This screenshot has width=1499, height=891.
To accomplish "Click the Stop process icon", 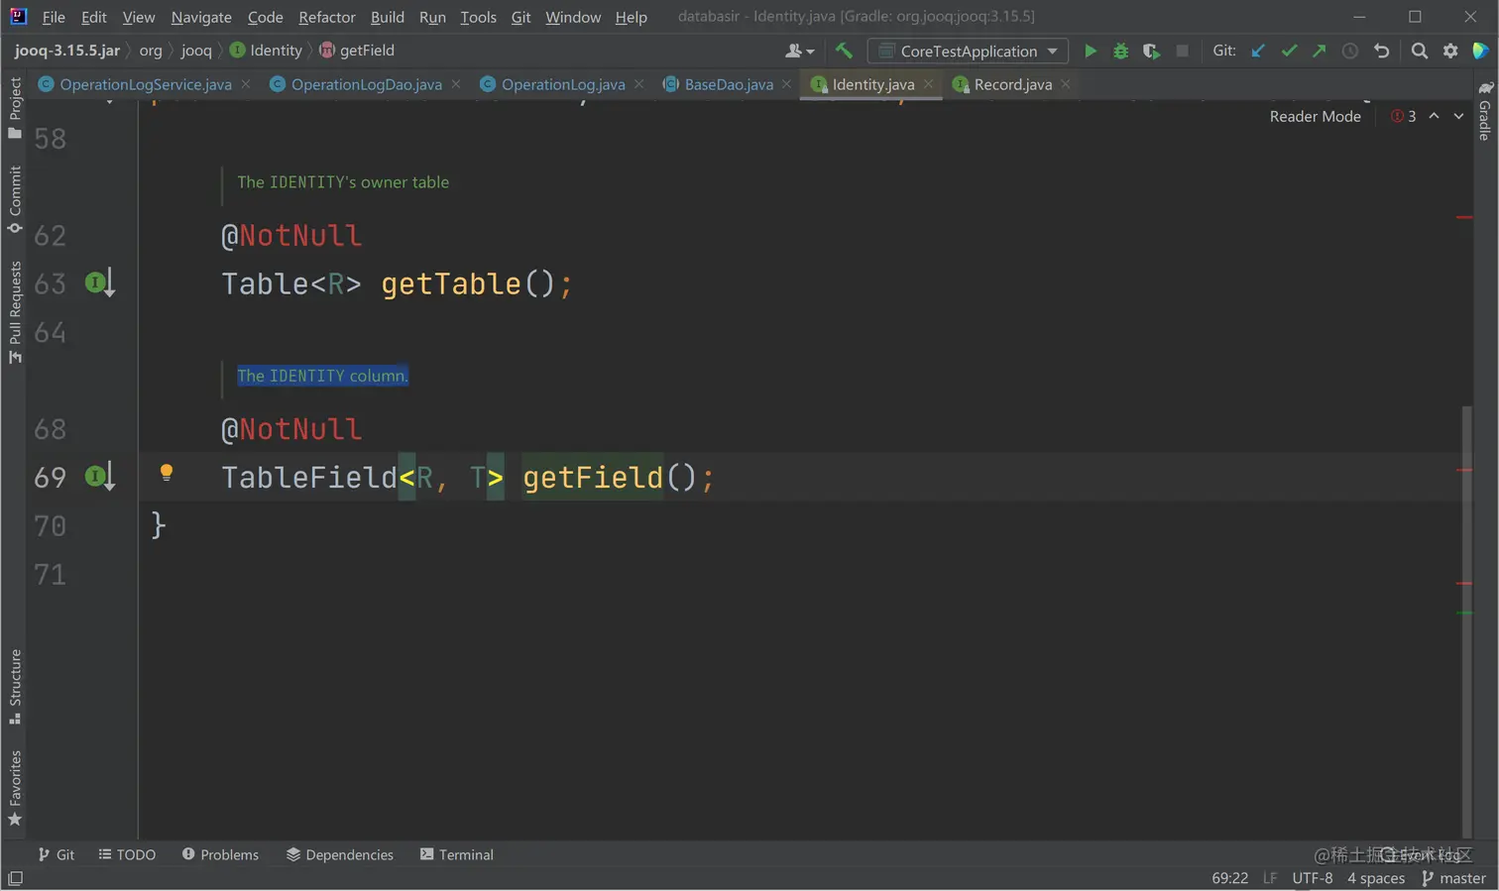I will pos(1182,51).
